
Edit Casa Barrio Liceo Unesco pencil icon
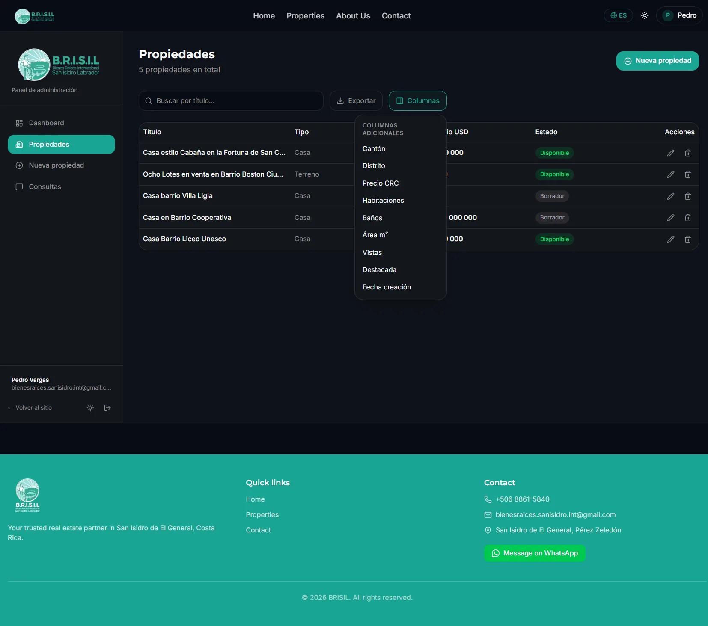coord(671,239)
